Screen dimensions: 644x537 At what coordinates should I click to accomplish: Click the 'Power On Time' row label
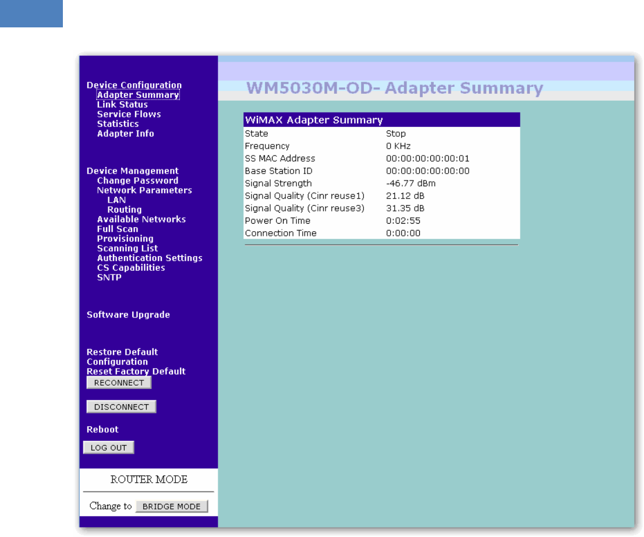[x=277, y=221]
